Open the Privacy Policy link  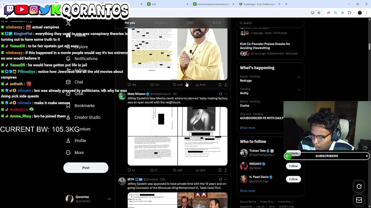click(x=267, y=202)
